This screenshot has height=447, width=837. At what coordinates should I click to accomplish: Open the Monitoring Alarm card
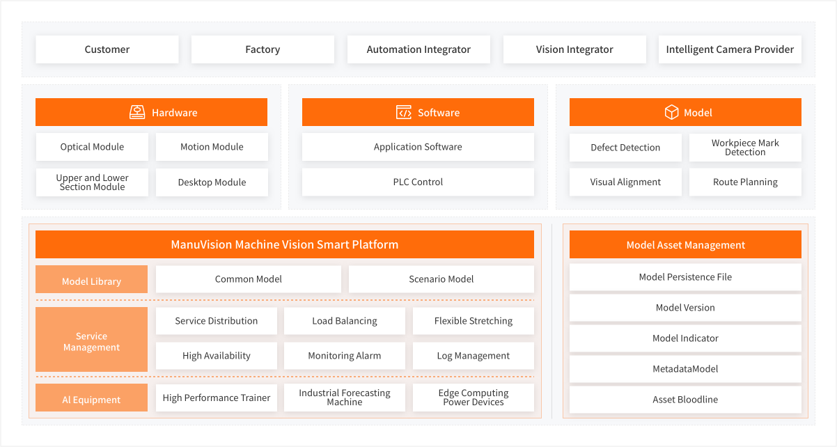point(345,356)
